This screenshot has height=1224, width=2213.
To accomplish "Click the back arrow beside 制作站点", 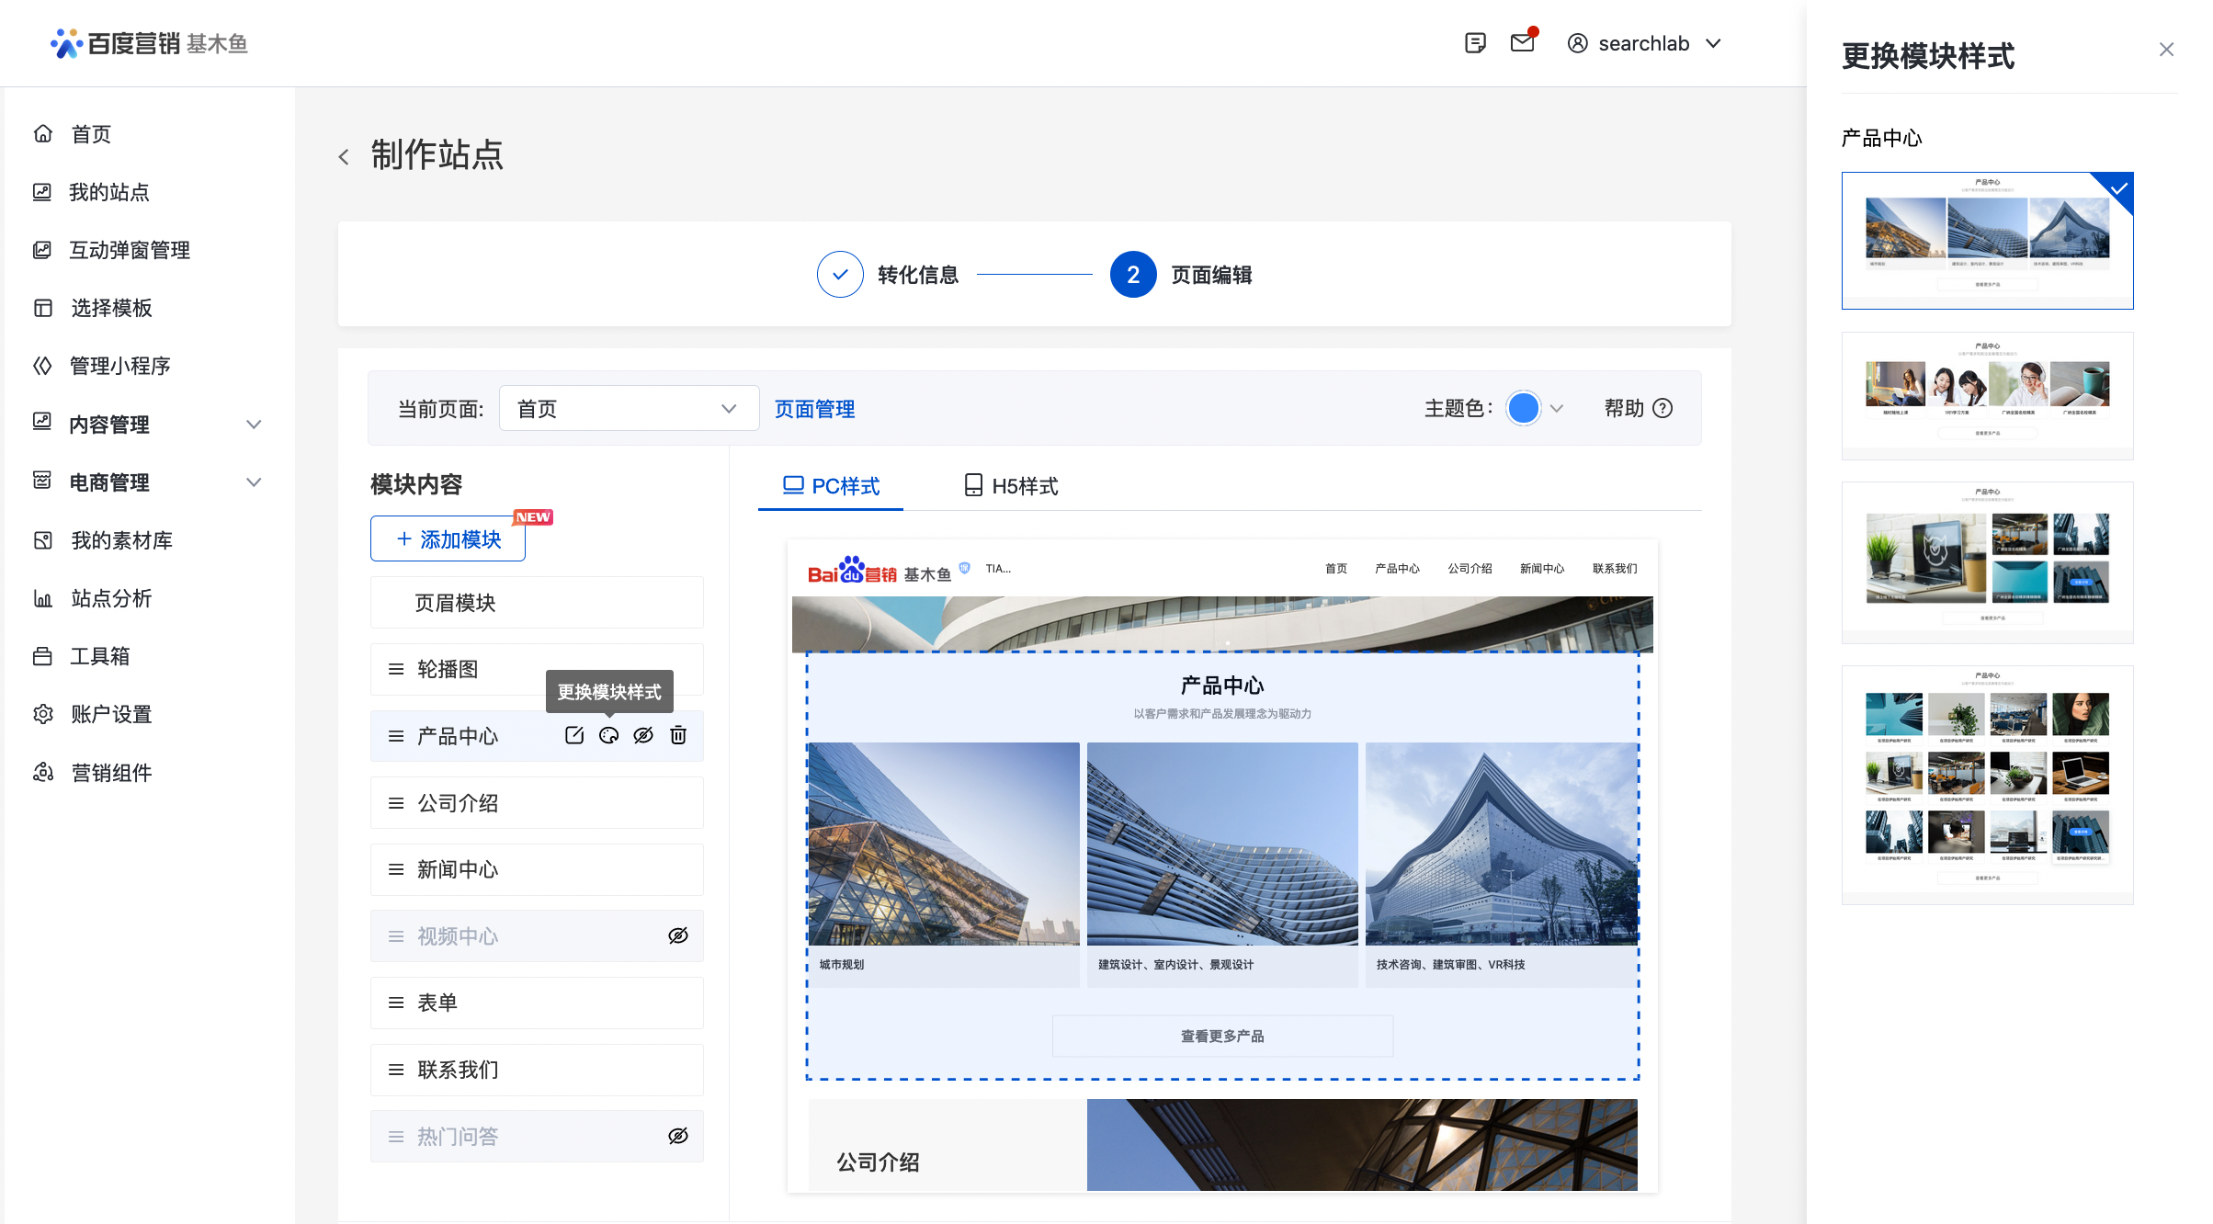I will click(x=344, y=157).
